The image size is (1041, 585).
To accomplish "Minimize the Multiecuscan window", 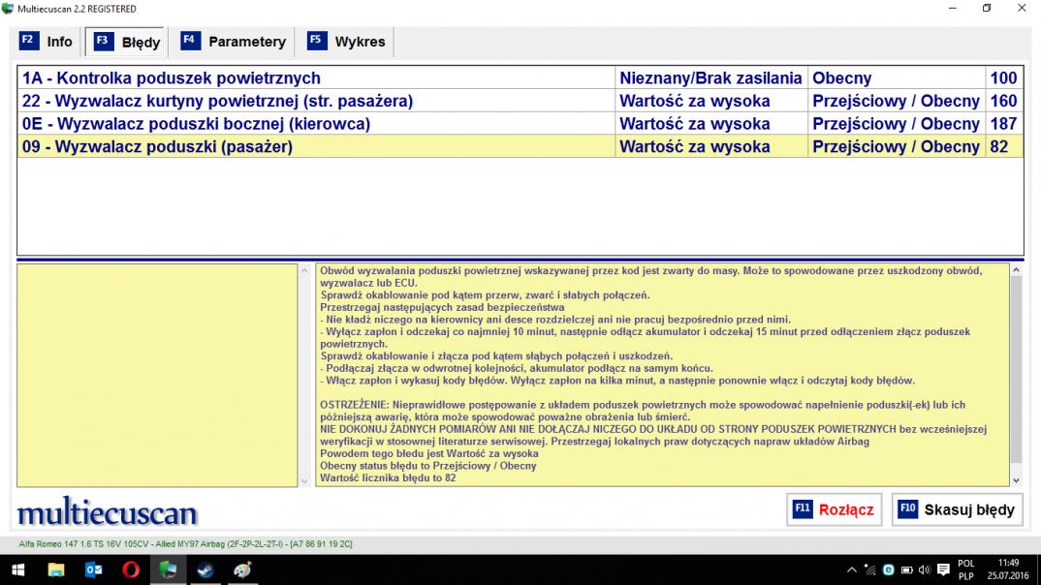I will coord(952,9).
